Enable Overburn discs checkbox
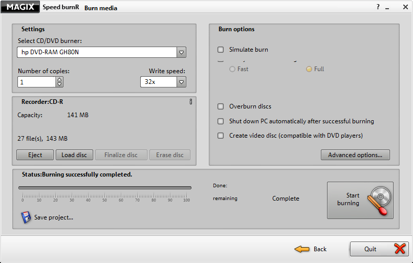 point(221,106)
